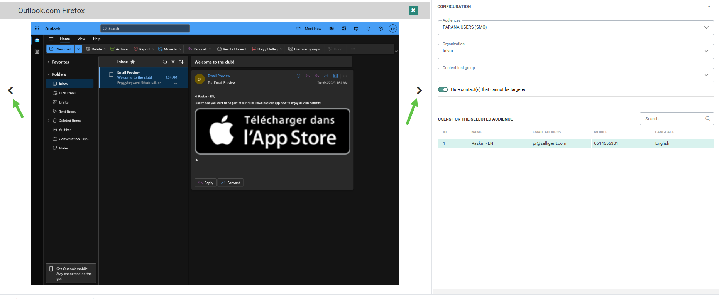The height and width of the screenshot is (299, 719).
Task: Toggle Hide contacts that cannot be targeted
Action: point(443,89)
